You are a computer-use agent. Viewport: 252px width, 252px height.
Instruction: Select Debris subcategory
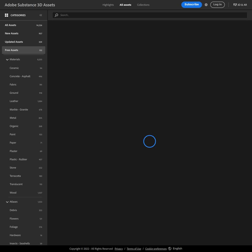(x=23, y=210)
